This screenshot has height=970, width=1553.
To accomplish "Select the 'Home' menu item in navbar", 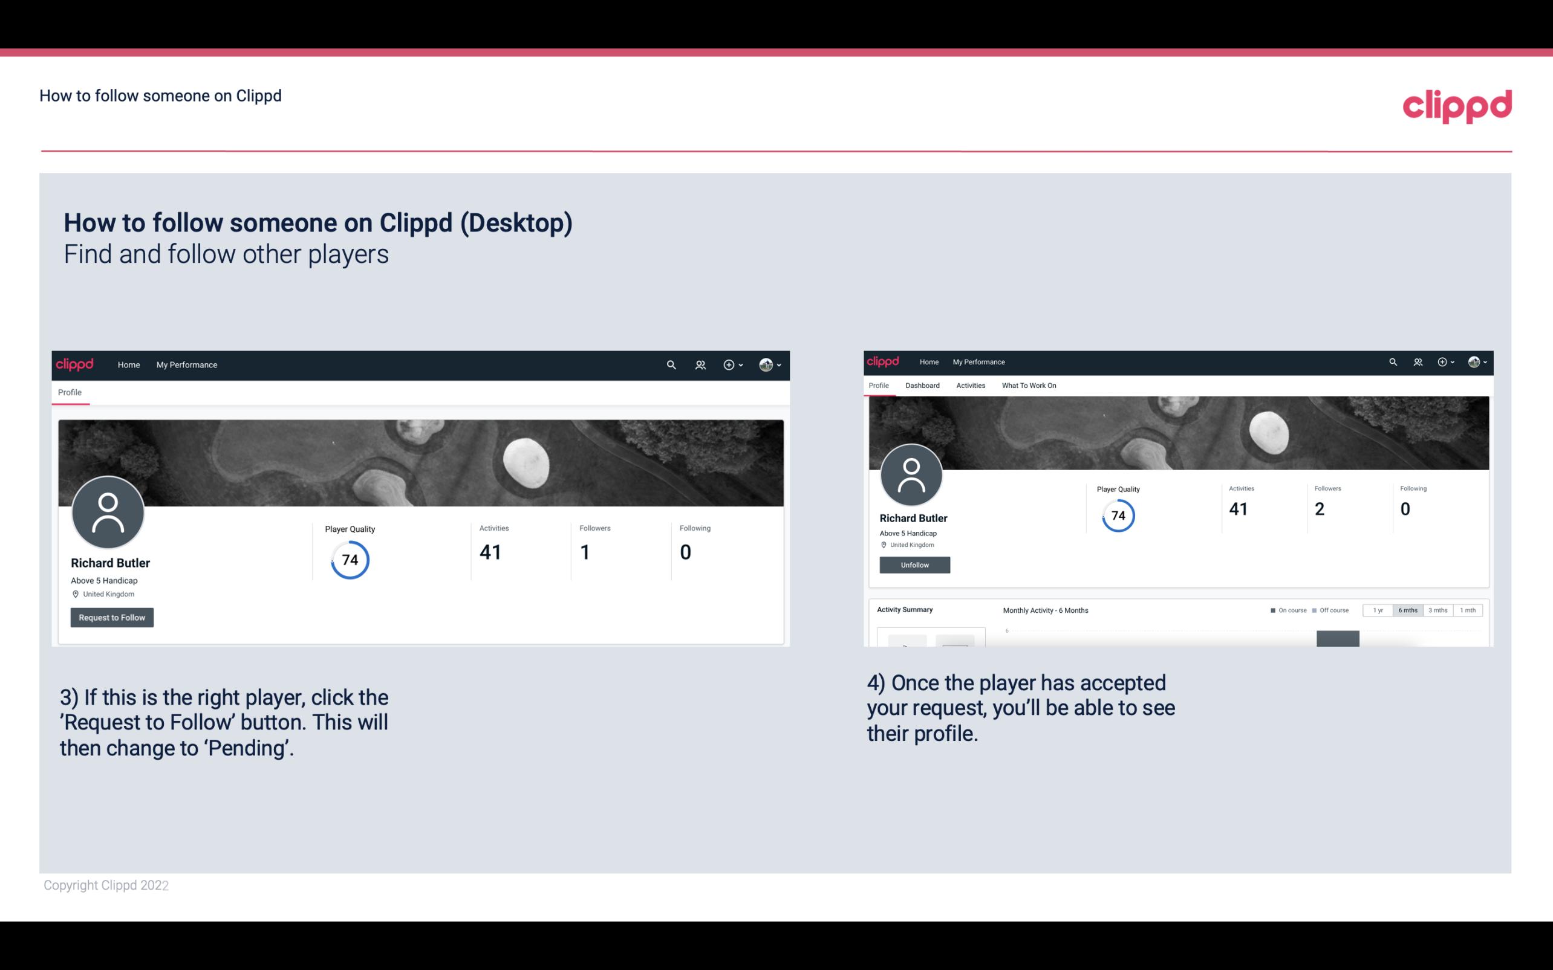I will (128, 364).
